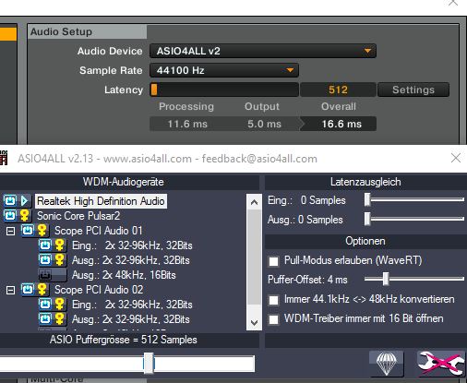
Task: Click yellow status icon of Scope PCI Audio 01
Action: point(42,231)
